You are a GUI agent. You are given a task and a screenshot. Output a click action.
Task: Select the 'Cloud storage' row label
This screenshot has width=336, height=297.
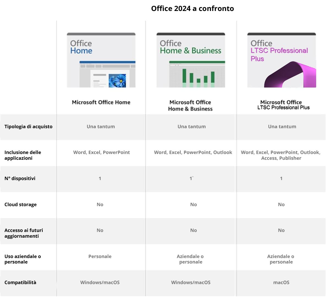pos(21,204)
